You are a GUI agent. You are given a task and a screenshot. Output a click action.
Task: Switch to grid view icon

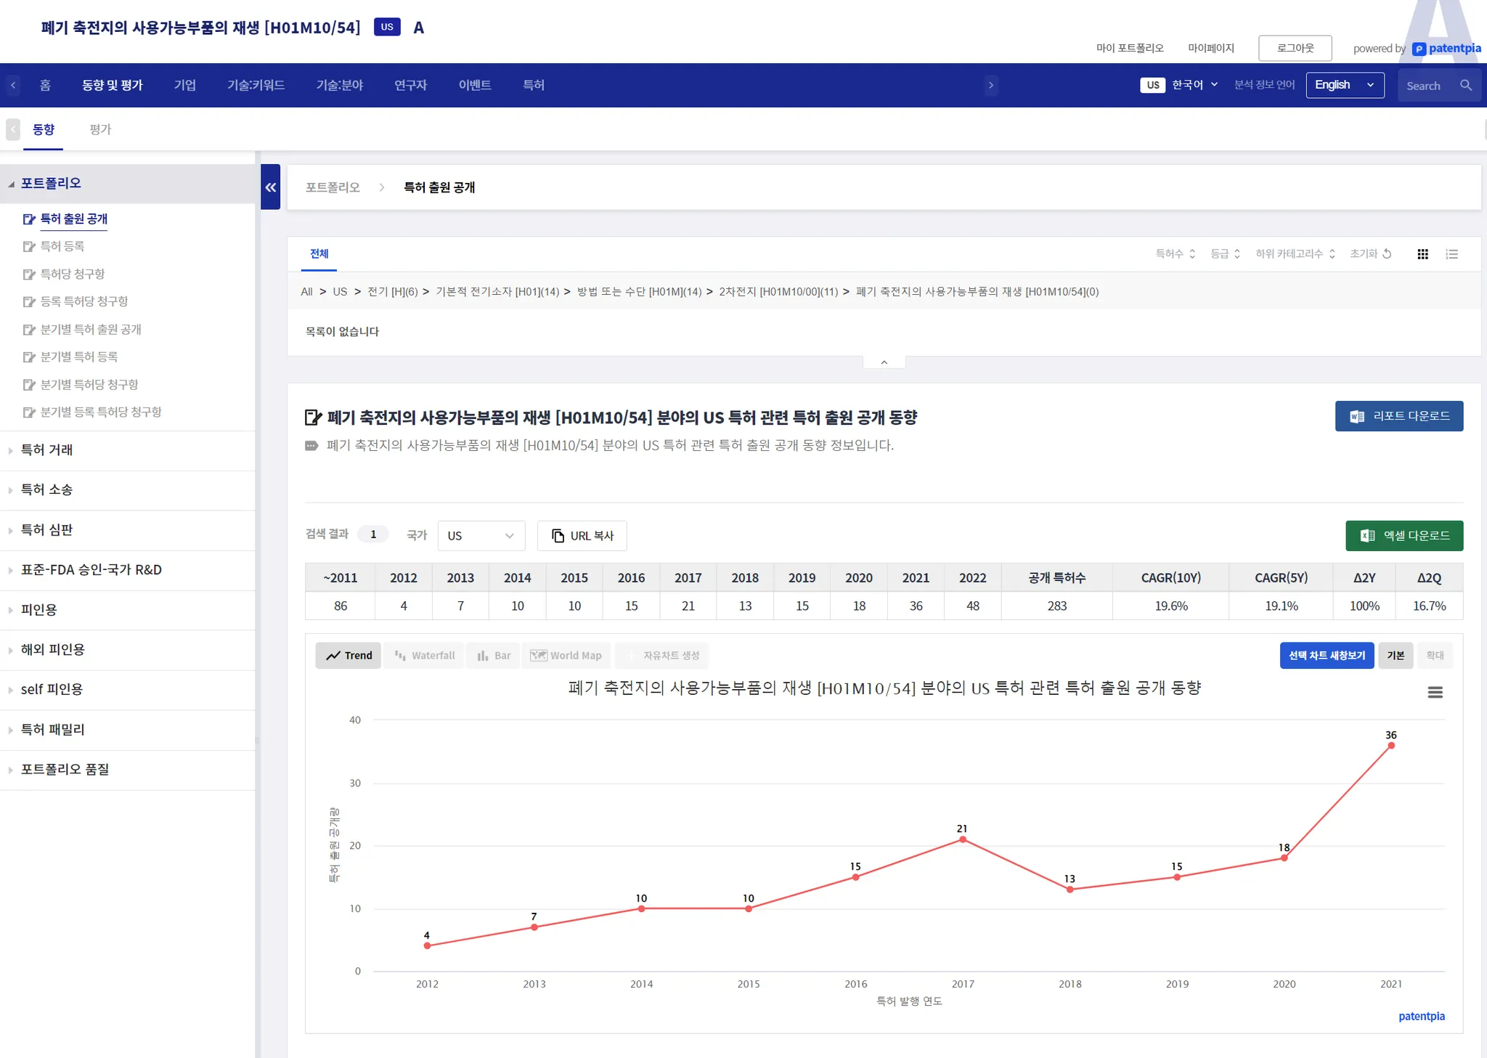(x=1422, y=254)
